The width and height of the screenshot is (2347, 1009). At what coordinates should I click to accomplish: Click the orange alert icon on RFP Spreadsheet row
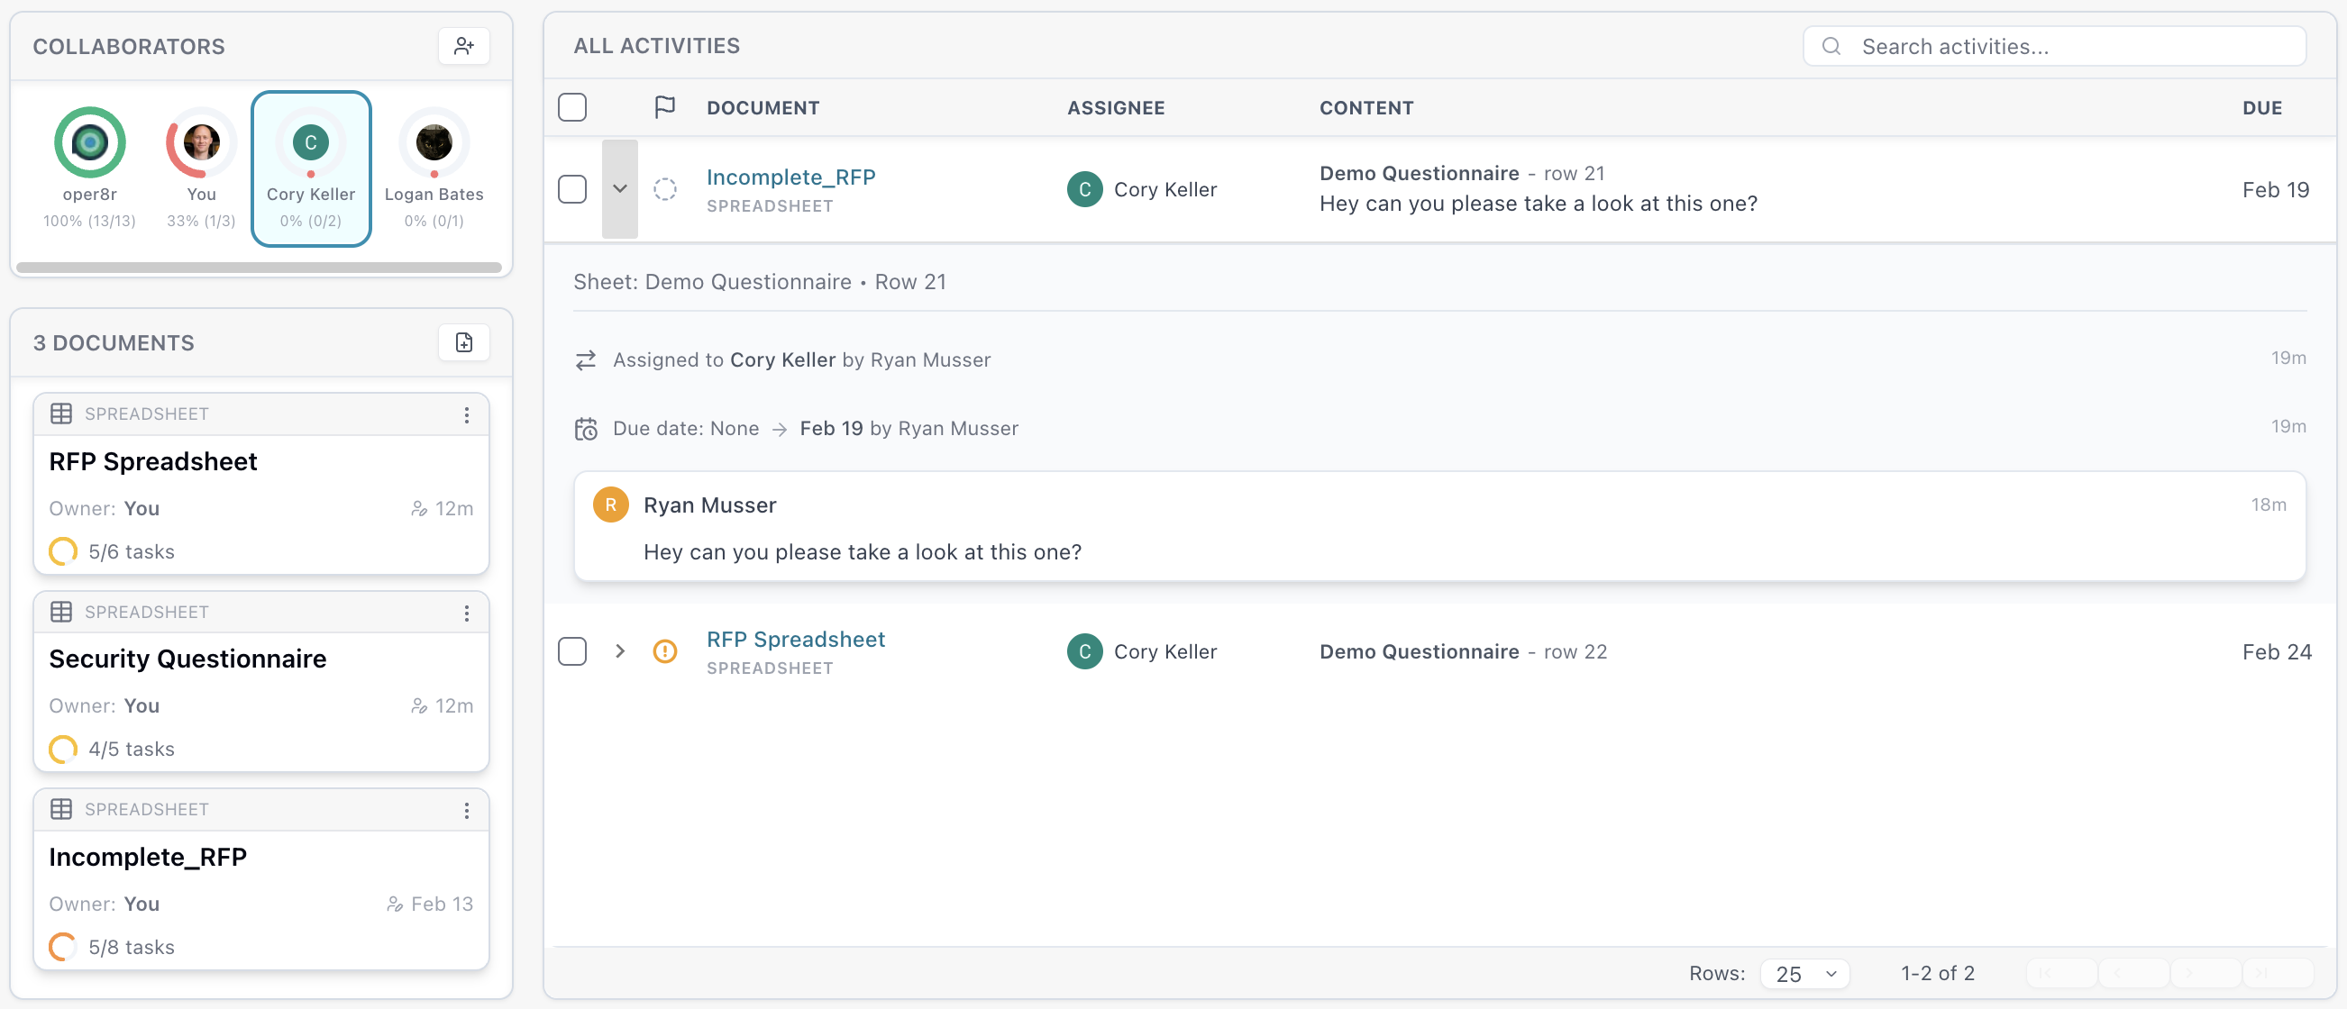(664, 651)
